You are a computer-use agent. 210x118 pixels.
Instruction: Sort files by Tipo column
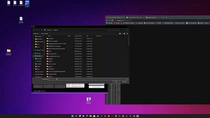(x=87, y=36)
